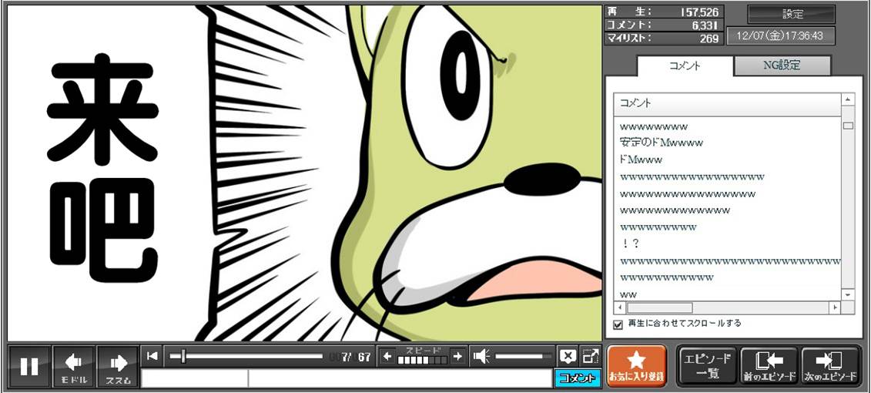Mute audio using the speaker icon
Viewport: 871px width, 393px height.
pos(481,356)
